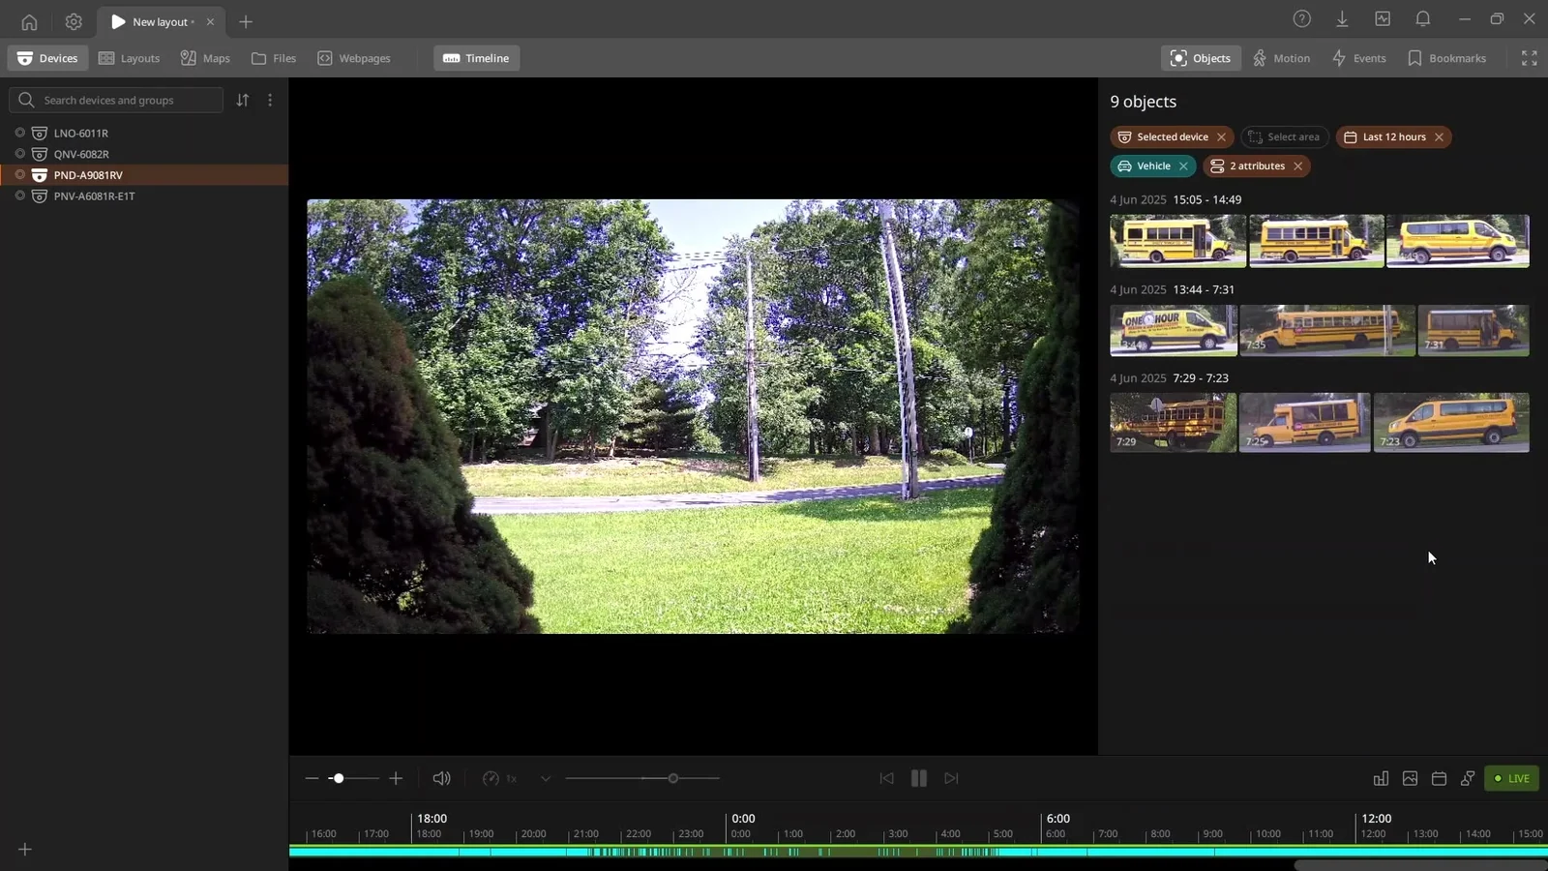Mute or adjust volume speaker icon
Screen dimensions: 1548x871
(441, 778)
